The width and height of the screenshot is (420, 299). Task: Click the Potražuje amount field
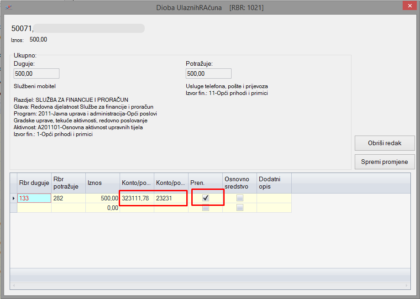208,73
